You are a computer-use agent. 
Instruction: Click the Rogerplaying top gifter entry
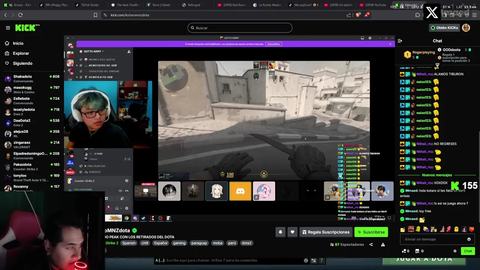tap(419, 55)
